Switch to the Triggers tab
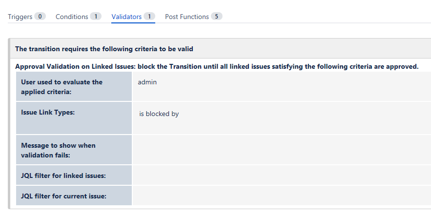431x215 pixels. pyautogui.click(x=20, y=17)
